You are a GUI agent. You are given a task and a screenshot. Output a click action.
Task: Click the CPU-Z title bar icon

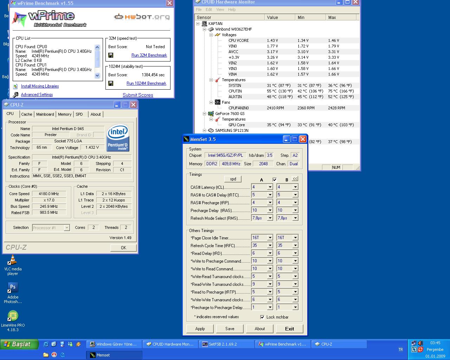(7, 105)
